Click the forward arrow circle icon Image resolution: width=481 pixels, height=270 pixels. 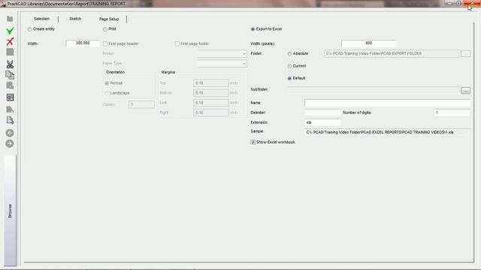pos(10,143)
